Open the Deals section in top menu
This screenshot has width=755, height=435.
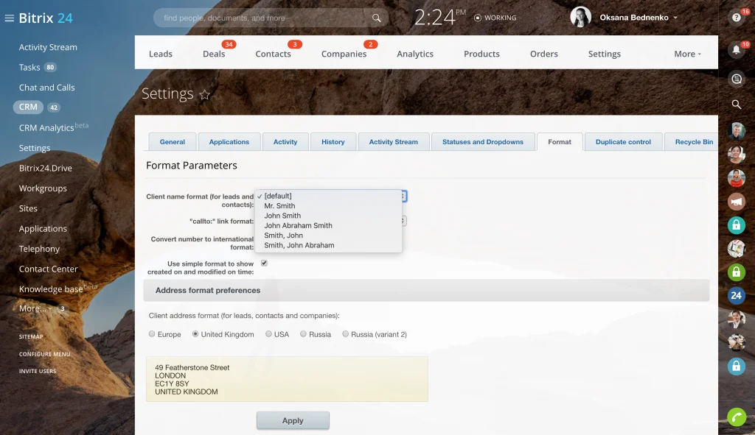(214, 54)
